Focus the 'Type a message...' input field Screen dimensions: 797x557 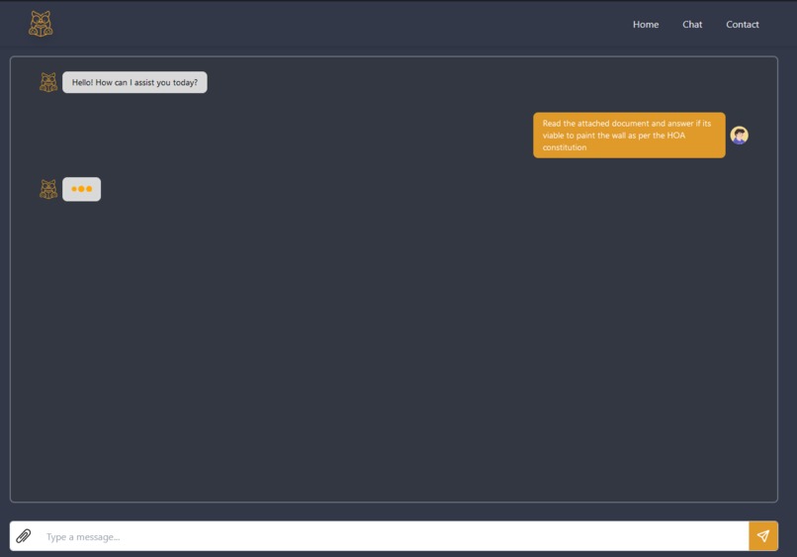click(394, 536)
